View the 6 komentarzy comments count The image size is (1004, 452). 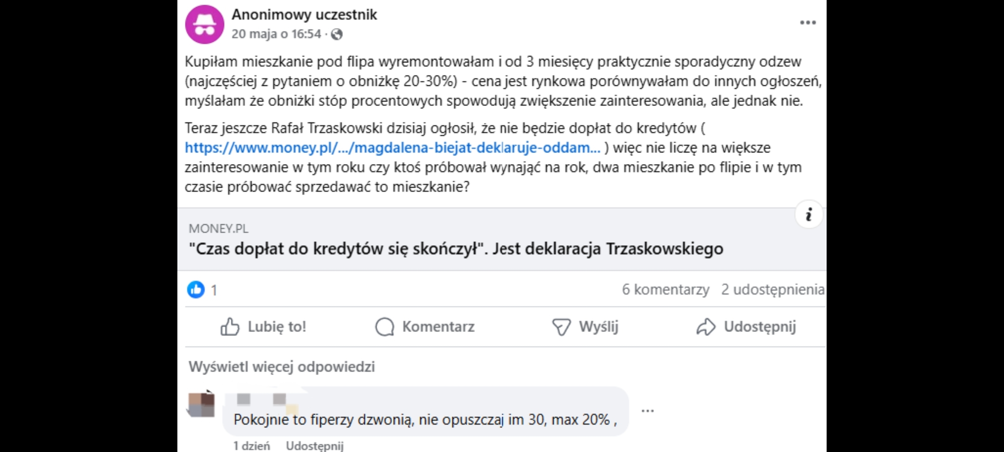click(x=665, y=290)
